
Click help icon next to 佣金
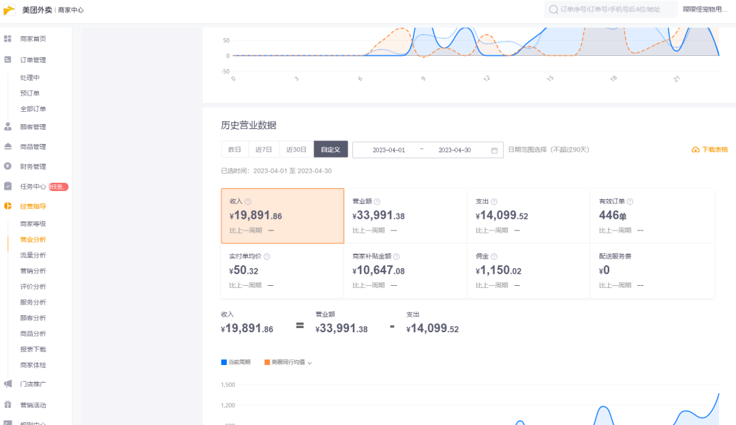(494, 257)
